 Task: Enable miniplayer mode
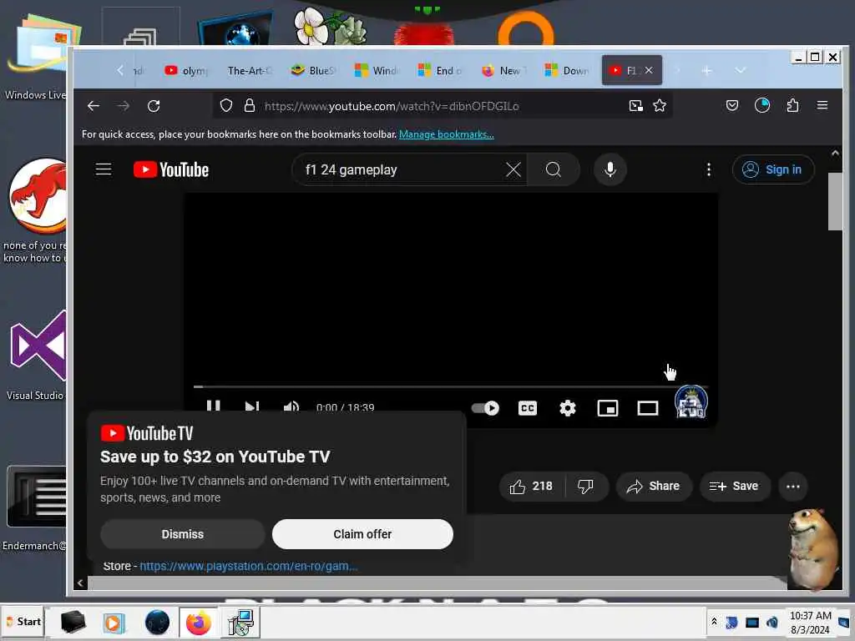[x=608, y=407]
